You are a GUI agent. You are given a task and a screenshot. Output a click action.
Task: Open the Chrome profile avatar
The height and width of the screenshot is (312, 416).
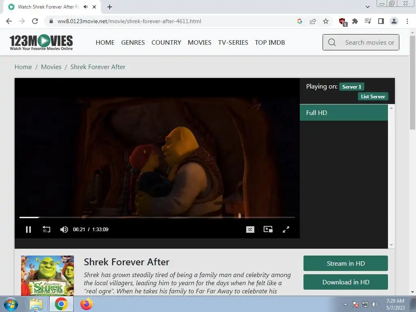click(x=394, y=21)
